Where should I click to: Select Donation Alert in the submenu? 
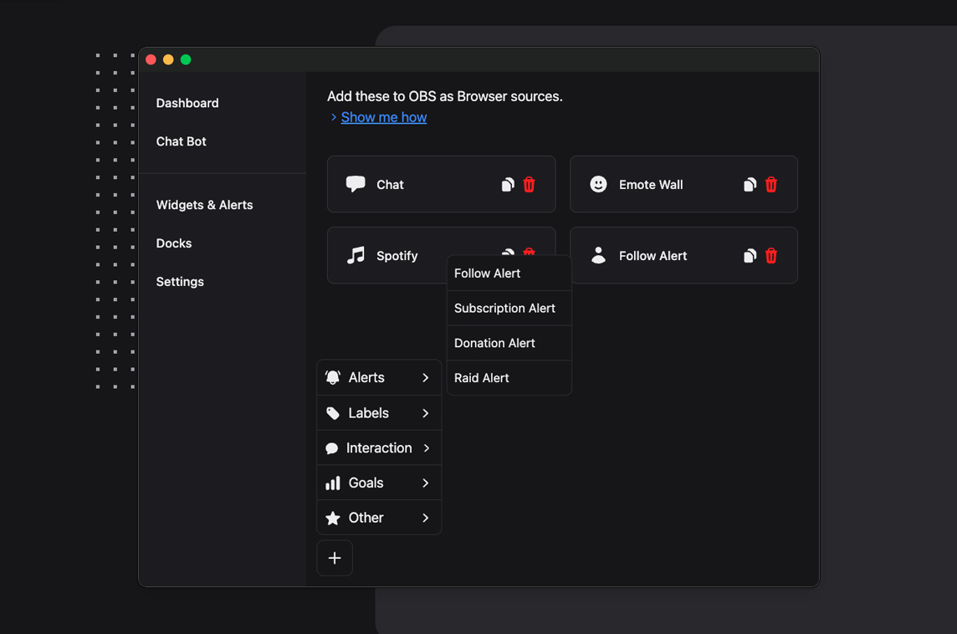tap(494, 344)
